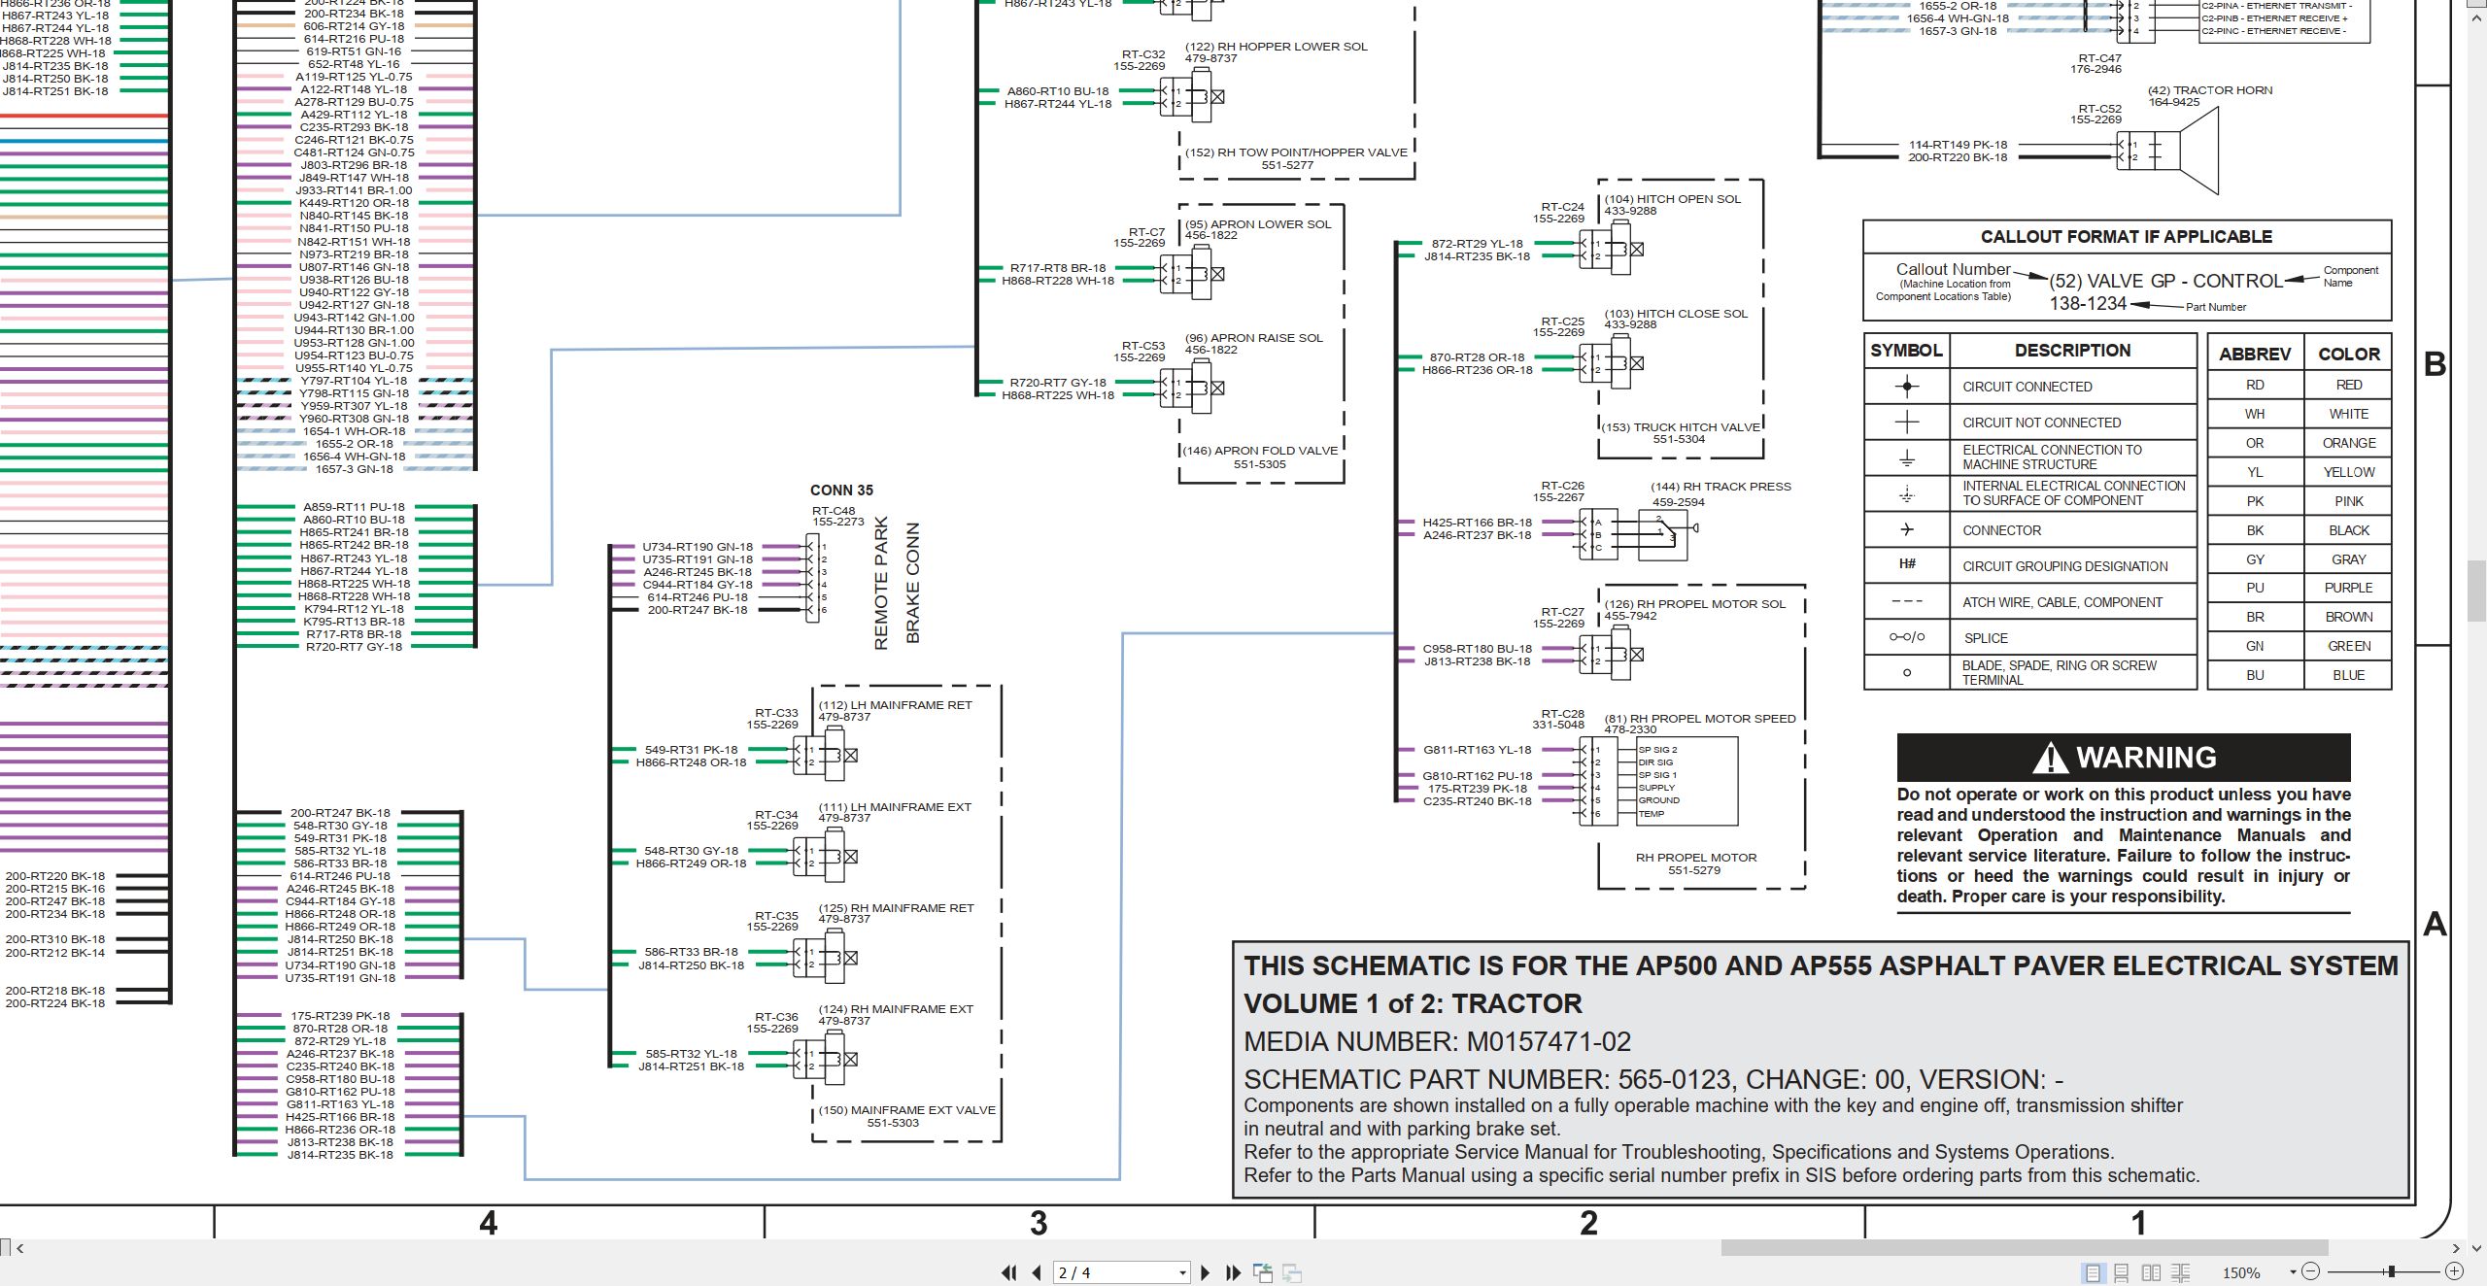Click the vertical scrollbar thumb

[x=2477, y=591]
